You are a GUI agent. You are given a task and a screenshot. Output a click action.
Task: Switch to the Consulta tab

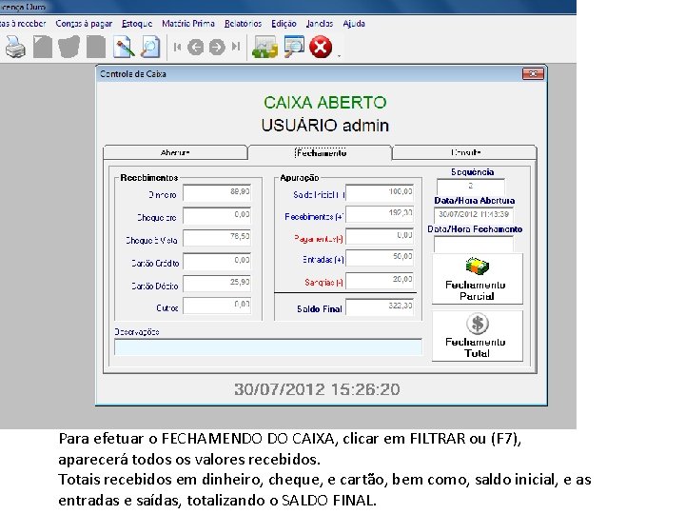[x=465, y=152]
